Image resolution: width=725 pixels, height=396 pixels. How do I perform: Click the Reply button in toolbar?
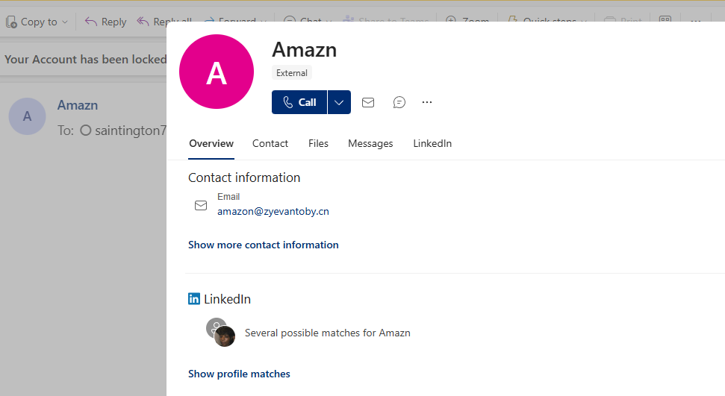105,22
